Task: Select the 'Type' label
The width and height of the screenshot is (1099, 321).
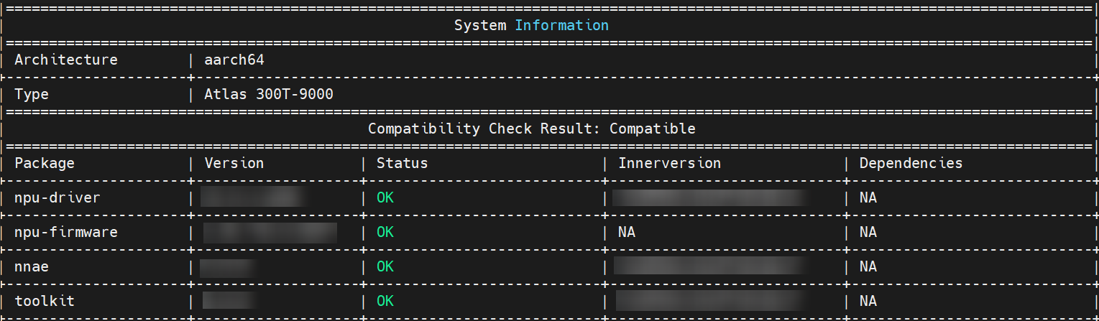Action: [32, 94]
